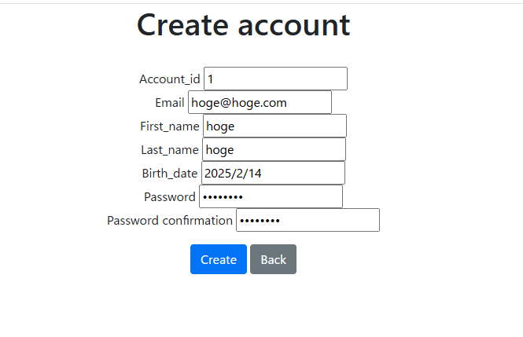Click the Create account heading
Screen dimensions: 523x337
point(244,25)
